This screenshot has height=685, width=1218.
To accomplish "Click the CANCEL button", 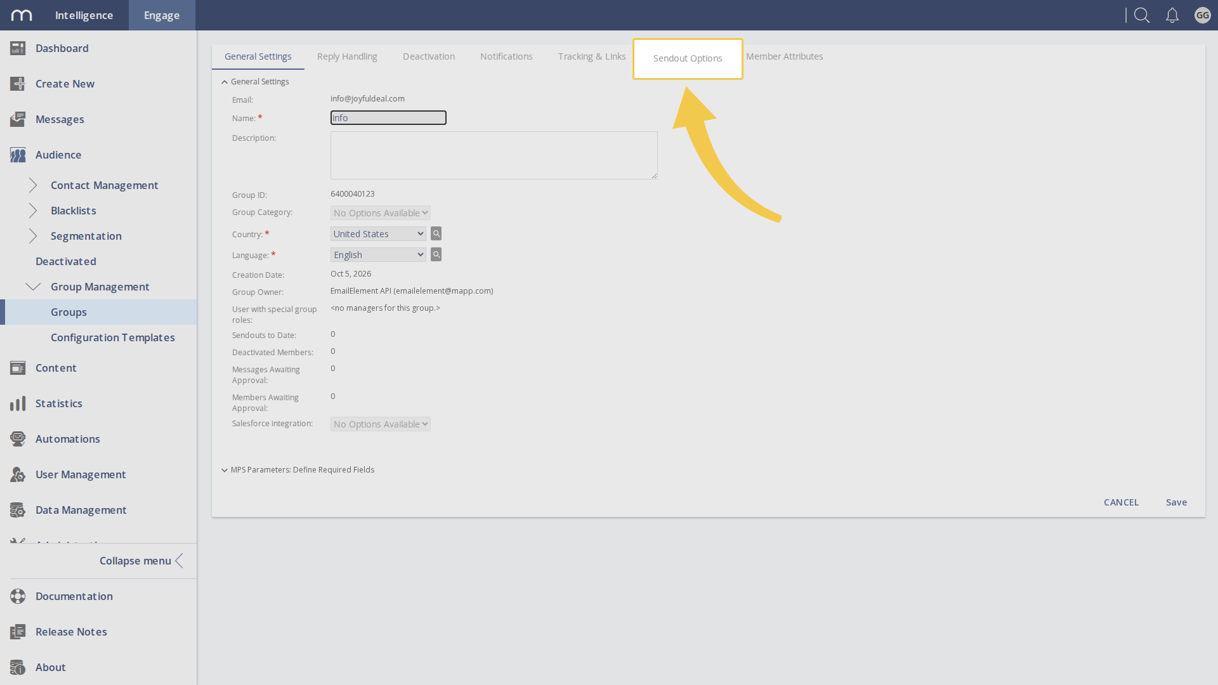I will click(1121, 502).
